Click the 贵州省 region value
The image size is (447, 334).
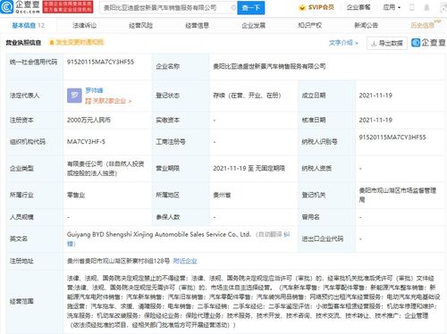(x=222, y=195)
